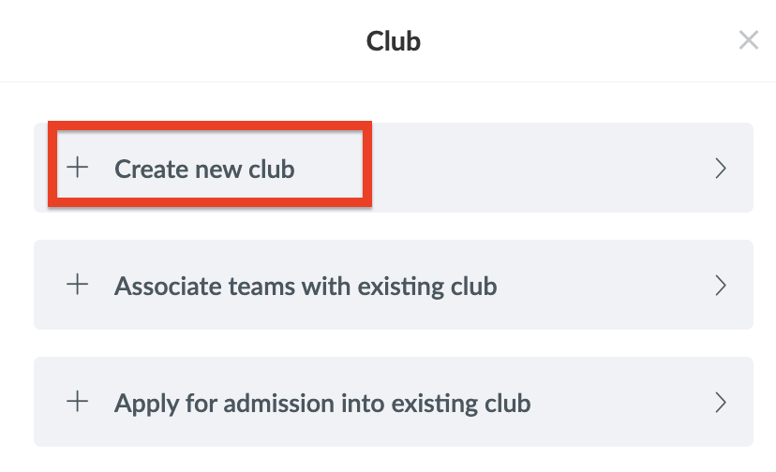Click the Club title heading

coord(394,41)
